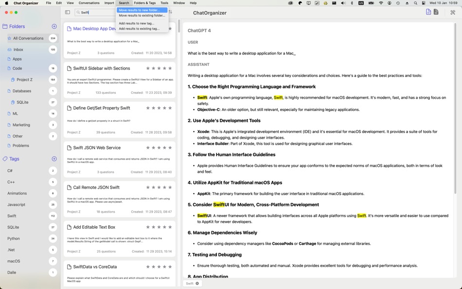This screenshot has width=462, height=289.
Task: Star the Mac Desktop App conversation
Action: pyautogui.click(x=169, y=28)
